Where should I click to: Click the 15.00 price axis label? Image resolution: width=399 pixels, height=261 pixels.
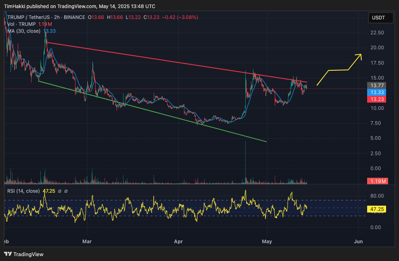tap(377, 78)
